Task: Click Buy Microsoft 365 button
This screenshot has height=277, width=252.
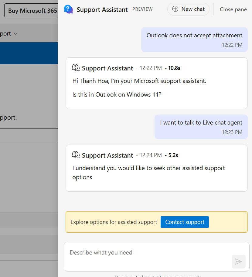Action: (x=31, y=10)
